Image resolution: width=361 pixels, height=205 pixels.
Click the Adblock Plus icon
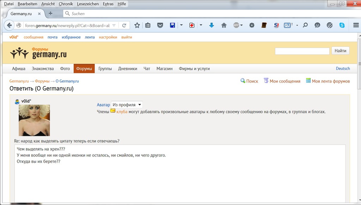point(236,25)
